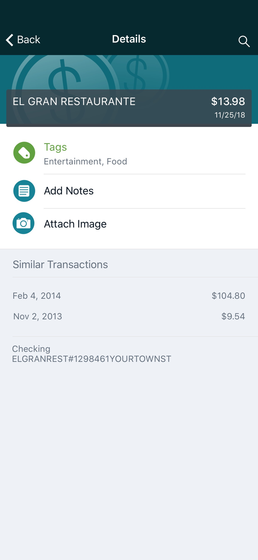Tap the Attach Image camera icon

click(x=23, y=223)
